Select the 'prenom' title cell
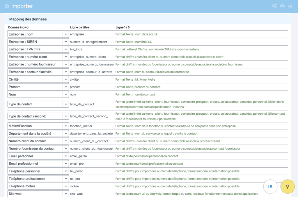This screenshot has height=197, width=298. pyautogui.click(x=75, y=87)
